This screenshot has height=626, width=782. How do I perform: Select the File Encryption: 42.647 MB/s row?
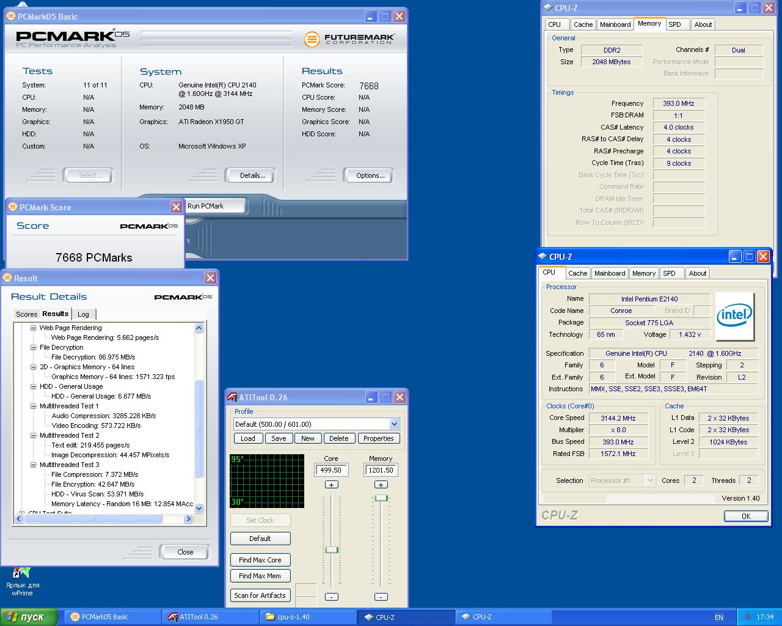tap(93, 484)
